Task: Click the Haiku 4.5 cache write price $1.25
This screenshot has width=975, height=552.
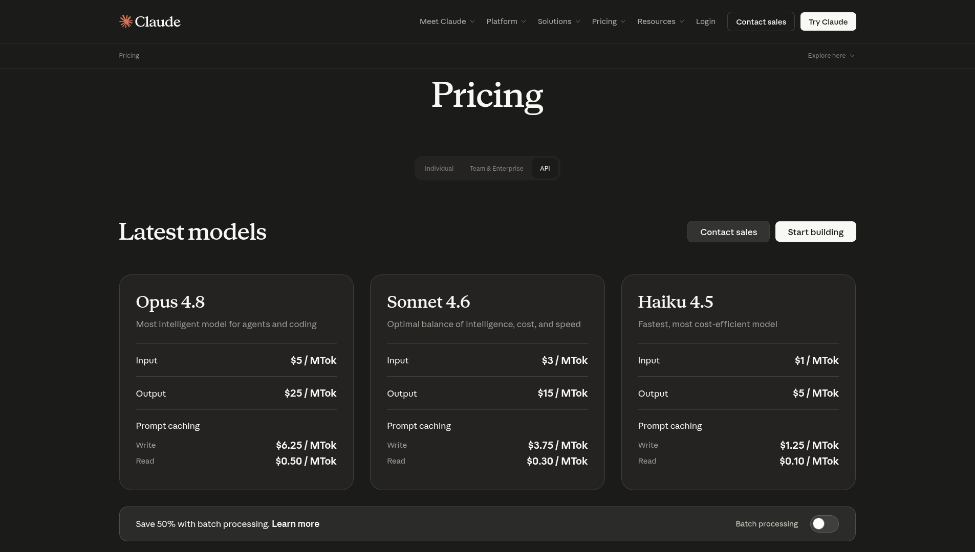Action: [810, 445]
